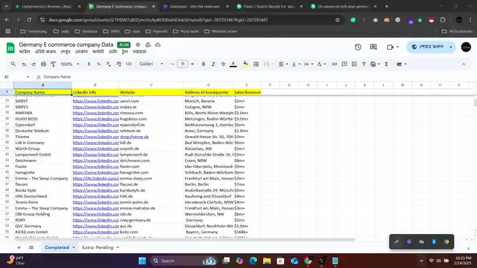Open the Chrome extensions puzzle icon

pyautogui.click(x=443, y=20)
